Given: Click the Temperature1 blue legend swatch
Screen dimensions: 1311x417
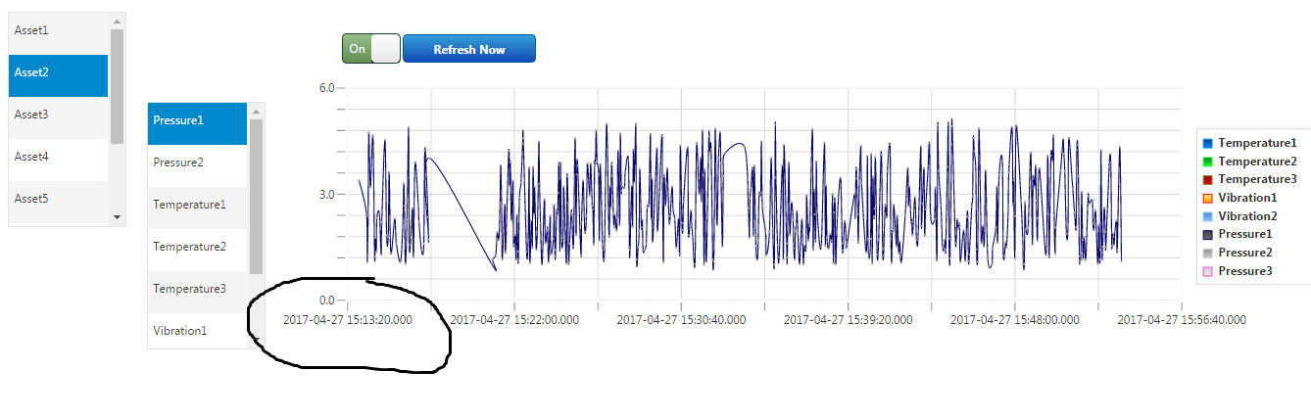Looking at the screenshot, I should tap(1208, 144).
